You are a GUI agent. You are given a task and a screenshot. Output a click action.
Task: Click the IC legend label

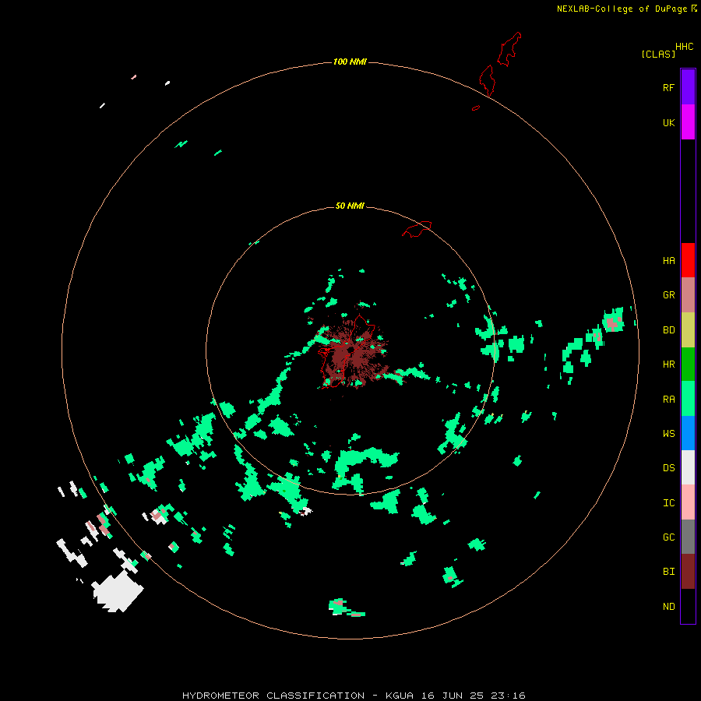point(668,503)
